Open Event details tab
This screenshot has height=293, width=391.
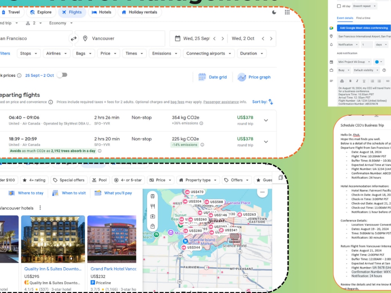(345, 18)
